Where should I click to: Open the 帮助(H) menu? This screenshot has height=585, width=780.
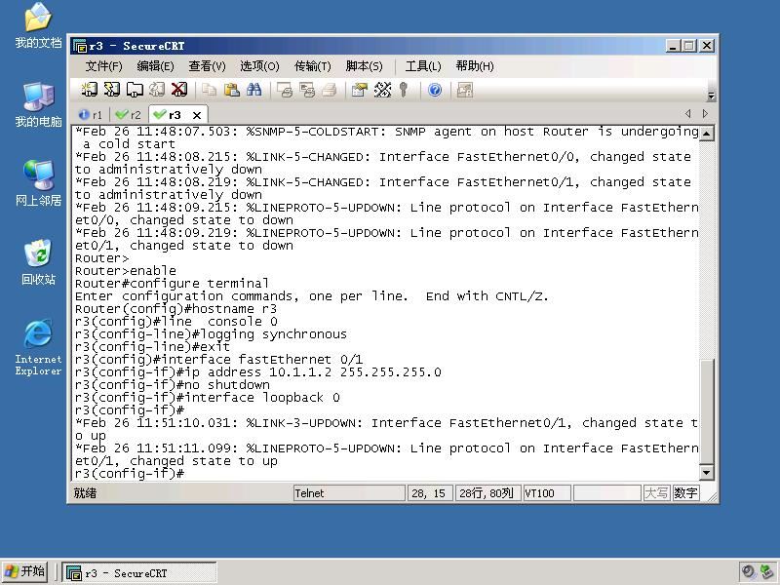[x=475, y=66]
